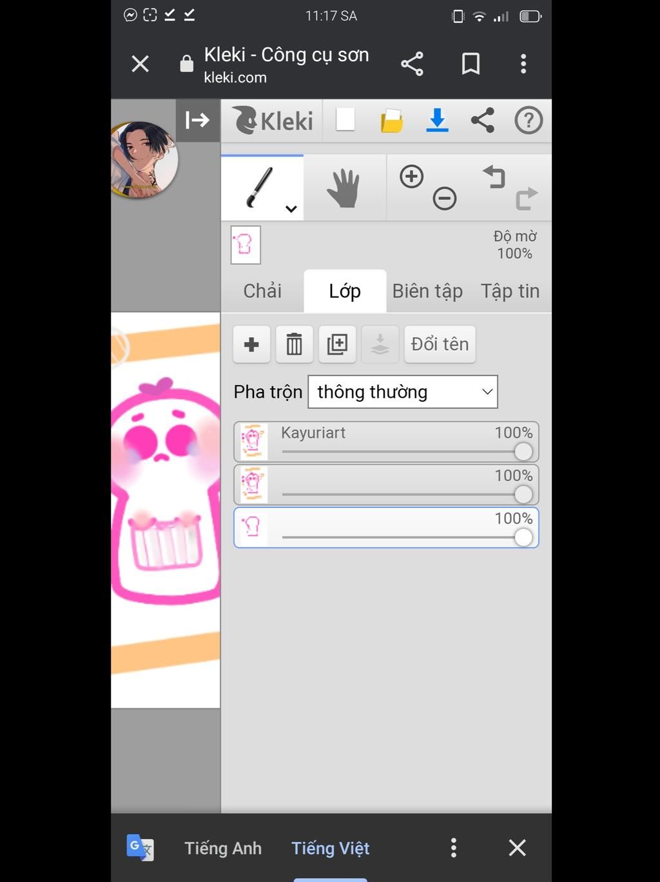
Task: Delete the selected layer
Action: (x=295, y=344)
